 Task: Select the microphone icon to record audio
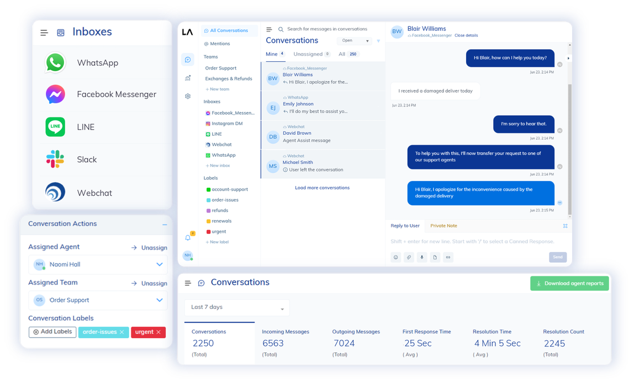(421, 257)
